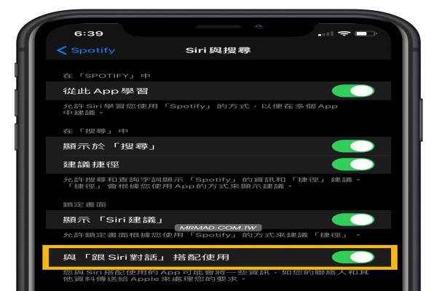This screenshot has height=291, width=437.
Task: Toggle 顯示於「搜尋」 switch
Action: (353, 146)
